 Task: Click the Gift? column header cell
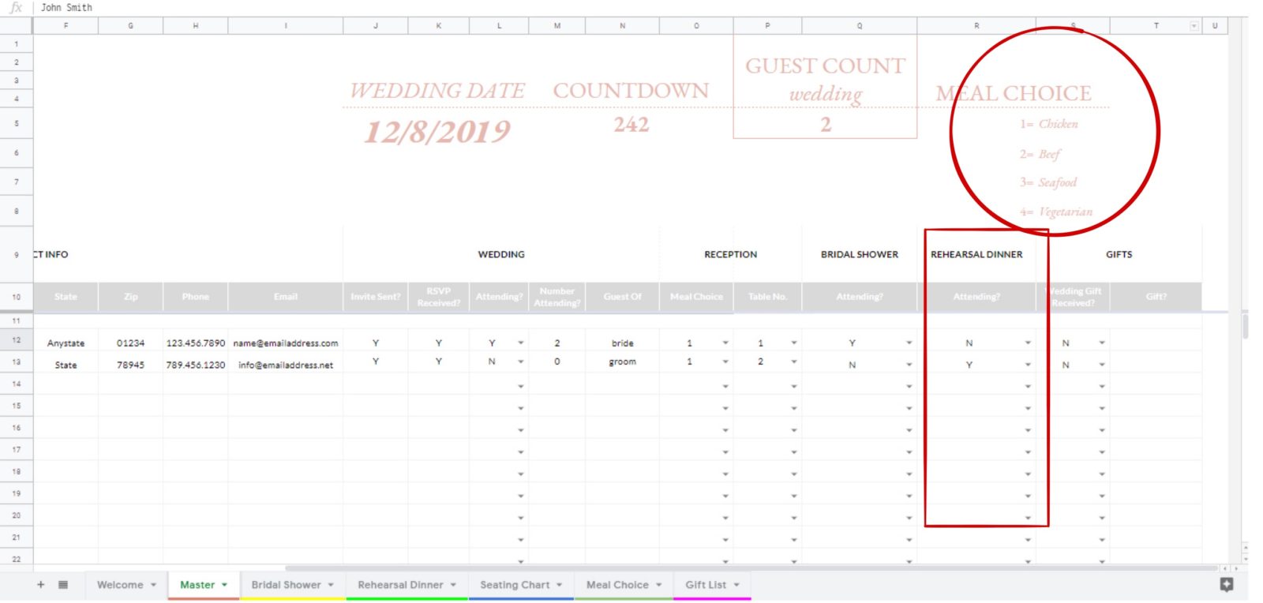1156,297
